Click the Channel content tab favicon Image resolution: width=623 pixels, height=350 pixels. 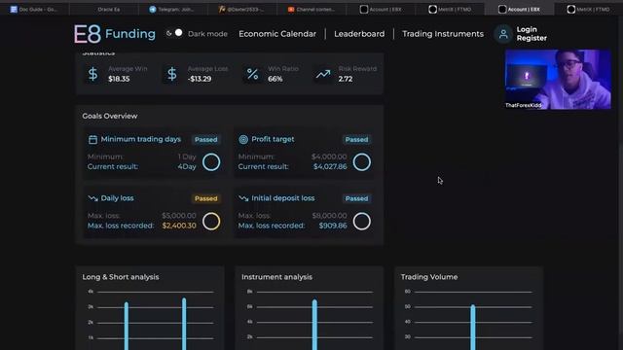coord(291,9)
